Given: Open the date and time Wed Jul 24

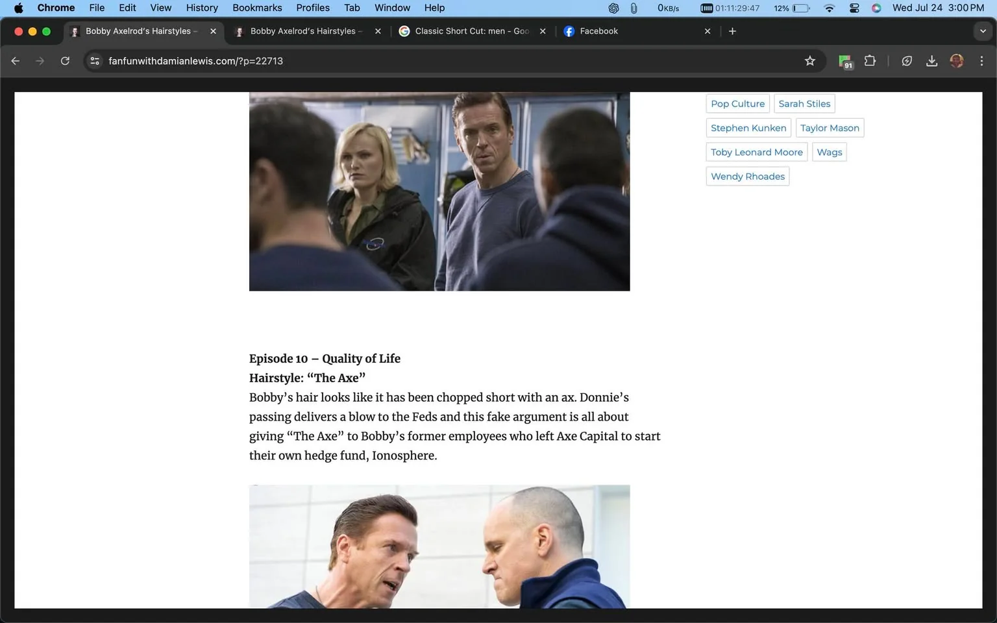Looking at the screenshot, I should (938, 8).
